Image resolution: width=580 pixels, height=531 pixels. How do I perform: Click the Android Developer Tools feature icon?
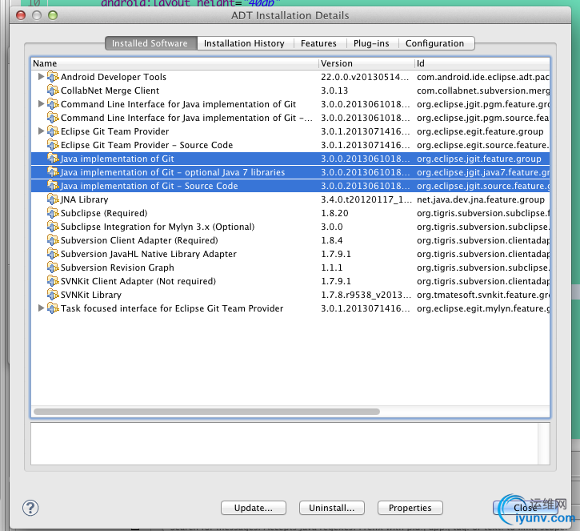click(x=53, y=77)
